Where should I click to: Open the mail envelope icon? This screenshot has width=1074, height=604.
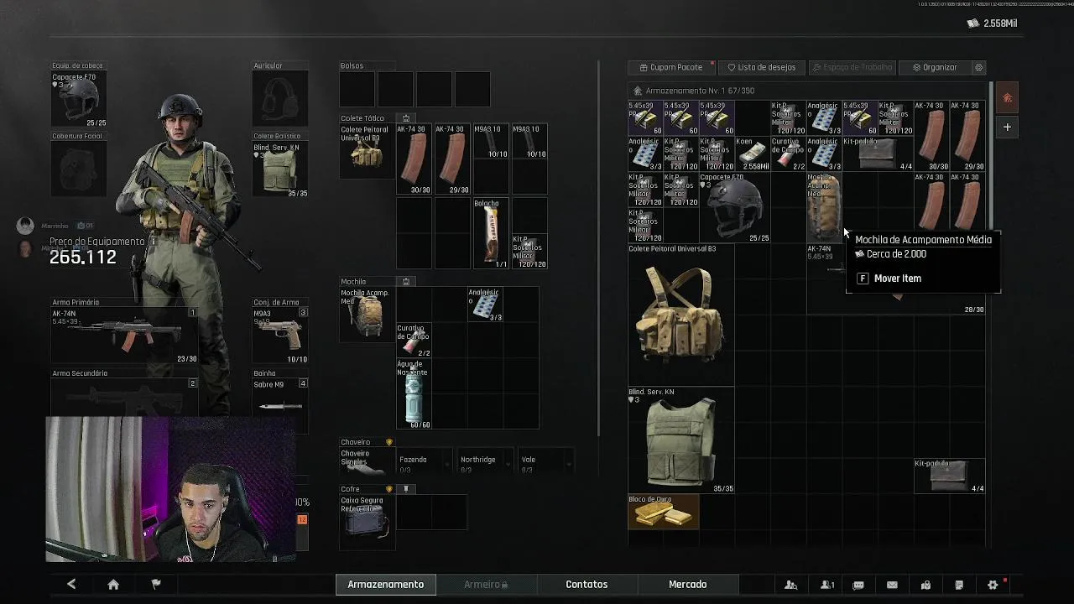click(x=892, y=585)
